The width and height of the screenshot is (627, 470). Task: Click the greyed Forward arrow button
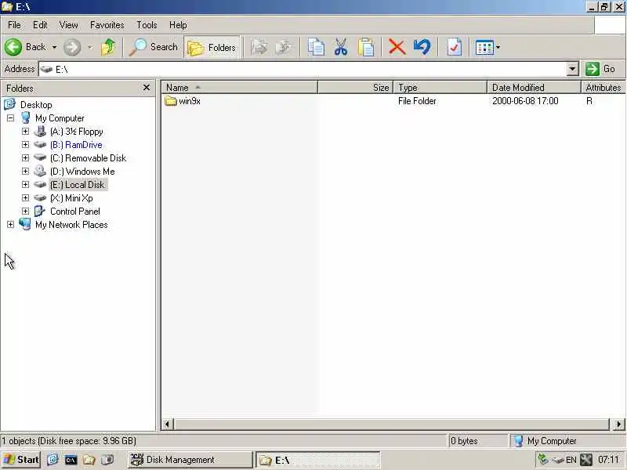click(72, 47)
